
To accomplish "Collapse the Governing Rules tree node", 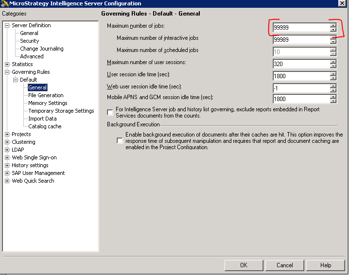I will [x=7, y=72].
